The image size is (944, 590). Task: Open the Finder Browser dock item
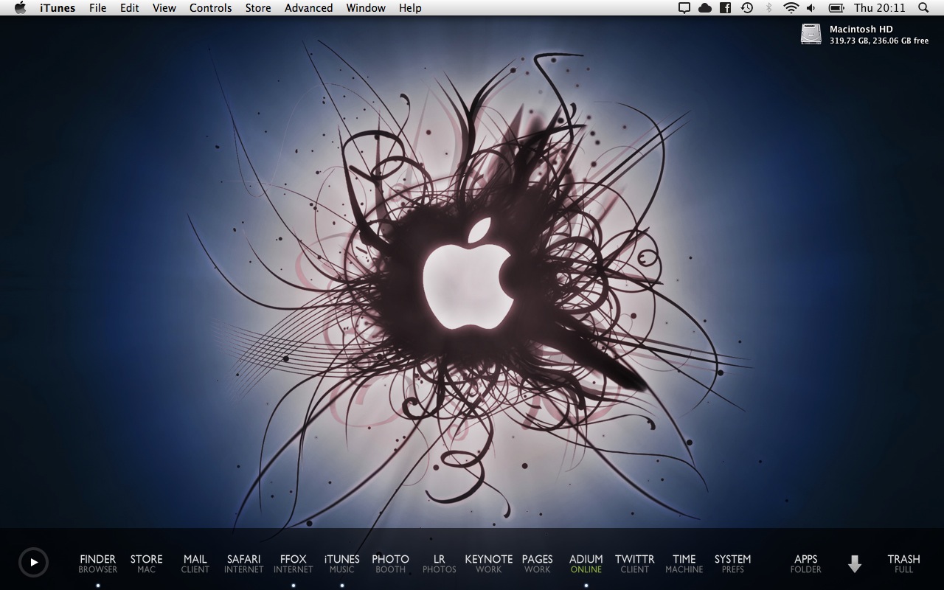click(97, 564)
